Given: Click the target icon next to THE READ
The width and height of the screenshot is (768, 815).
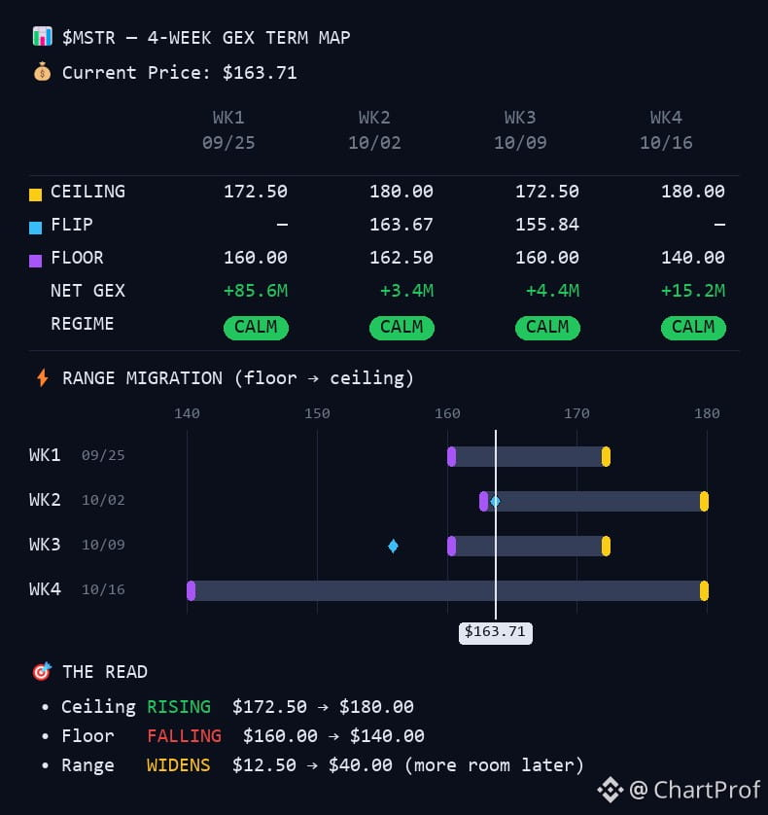Looking at the screenshot, I should pos(42,671).
